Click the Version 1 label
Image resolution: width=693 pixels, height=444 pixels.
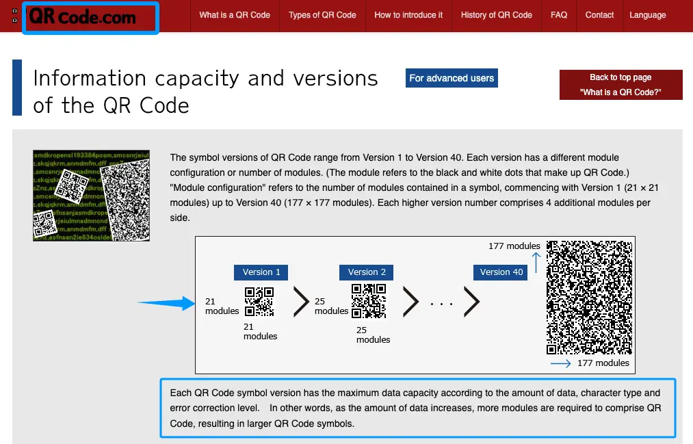point(261,272)
